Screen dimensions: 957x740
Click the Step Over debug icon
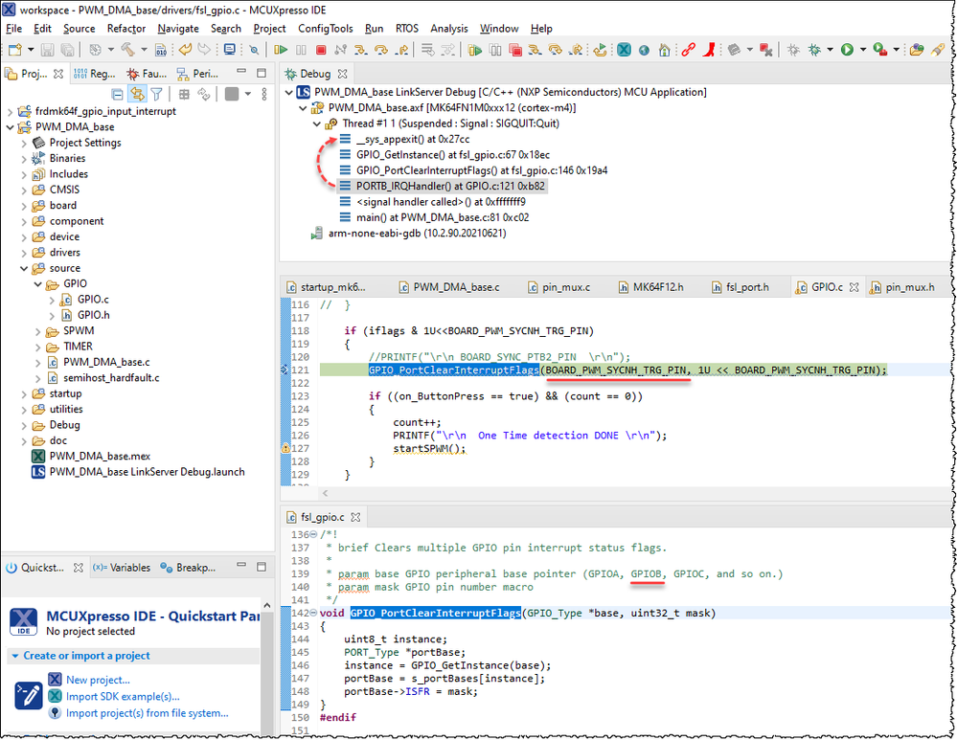click(x=381, y=50)
